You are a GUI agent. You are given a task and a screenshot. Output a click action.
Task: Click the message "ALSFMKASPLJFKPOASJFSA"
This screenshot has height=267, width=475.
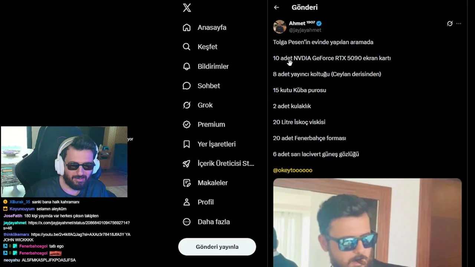click(x=49, y=260)
